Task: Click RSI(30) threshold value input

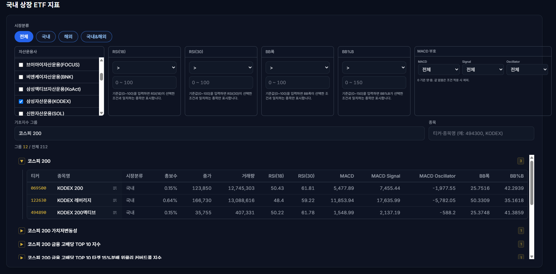Action: click(221, 83)
